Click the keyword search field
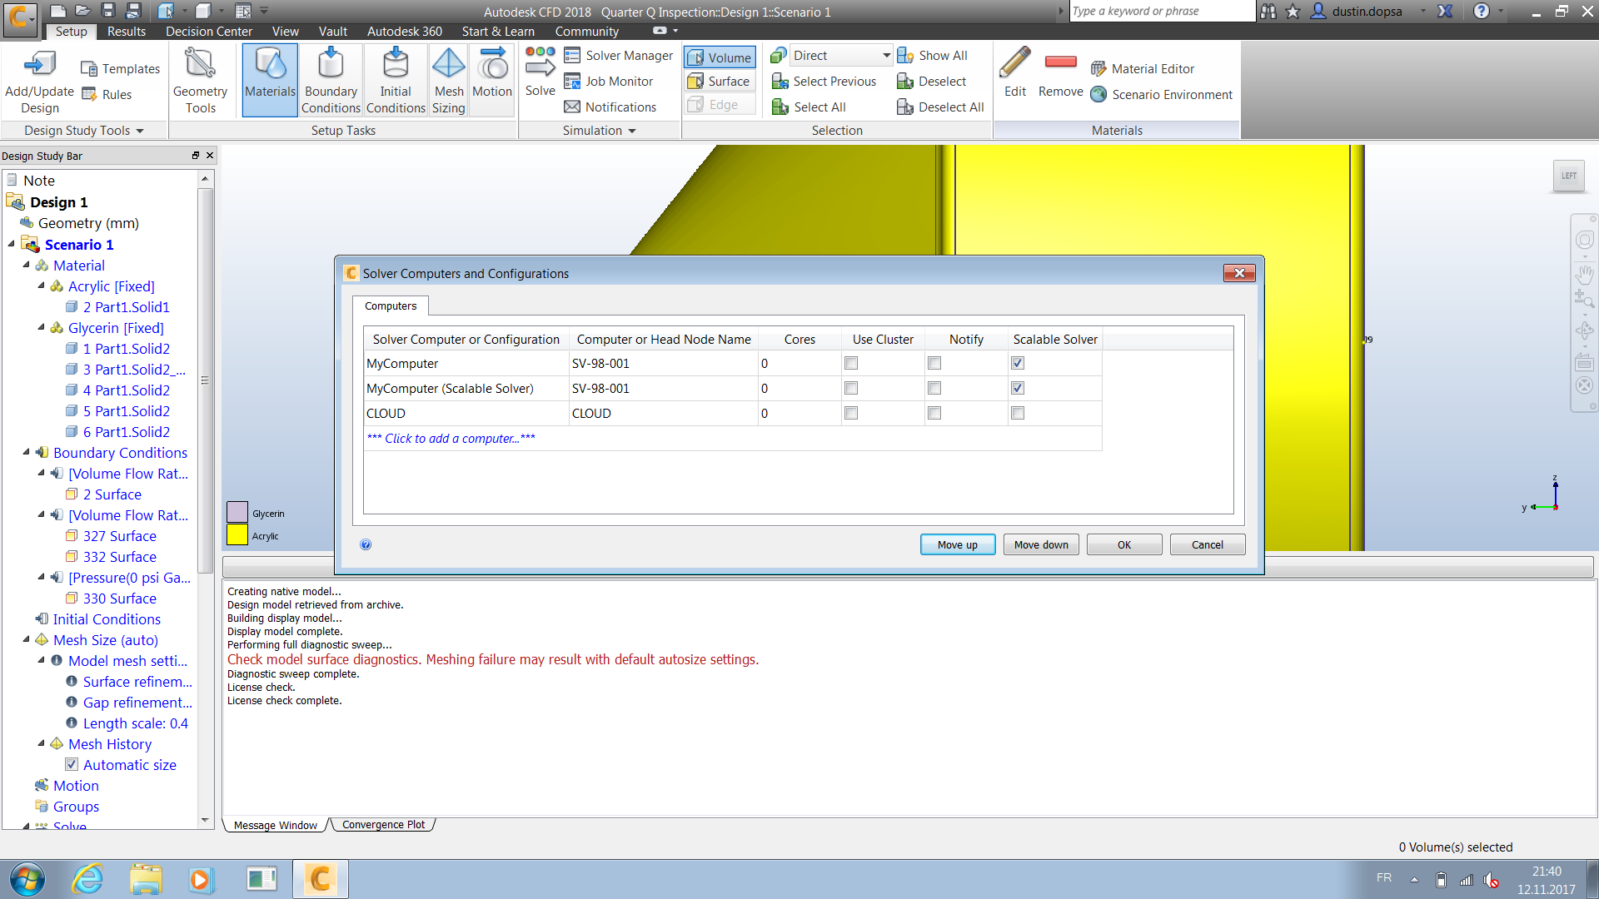Screen dimensions: 1599x899 [1161, 11]
